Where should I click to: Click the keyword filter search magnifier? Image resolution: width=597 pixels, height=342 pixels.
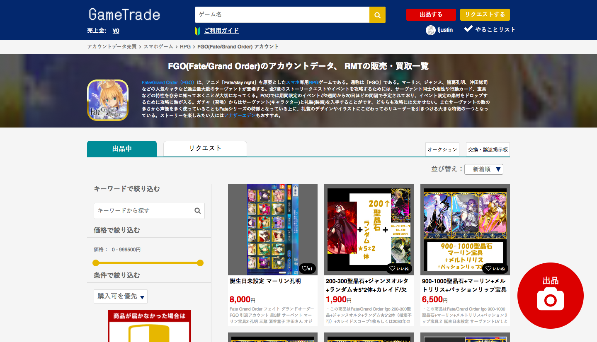(x=198, y=211)
